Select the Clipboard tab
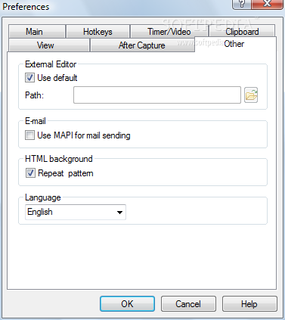Viewport: 285px width, 320px height. pyautogui.click(x=242, y=32)
